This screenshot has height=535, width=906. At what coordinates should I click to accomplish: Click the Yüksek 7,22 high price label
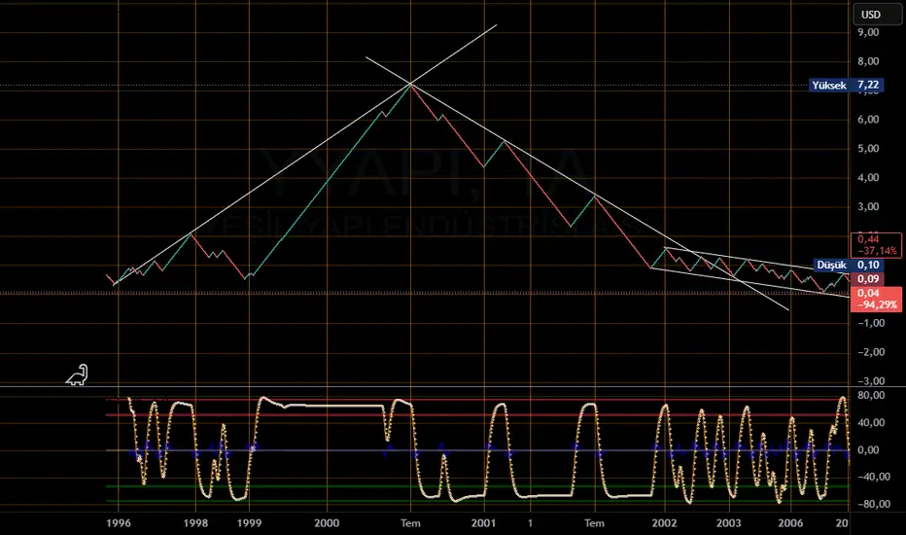[x=846, y=86]
